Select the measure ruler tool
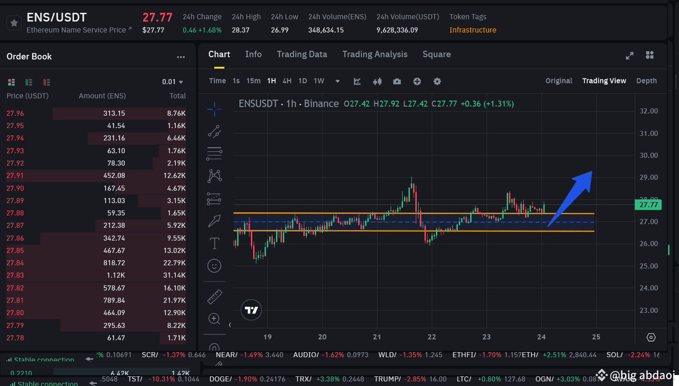679x386 pixels. point(214,296)
